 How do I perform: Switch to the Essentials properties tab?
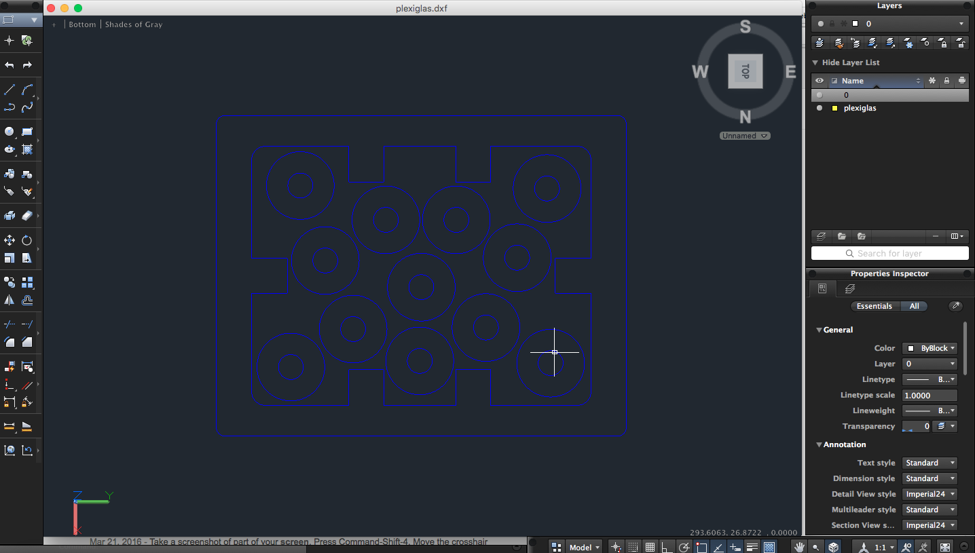click(x=875, y=306)
